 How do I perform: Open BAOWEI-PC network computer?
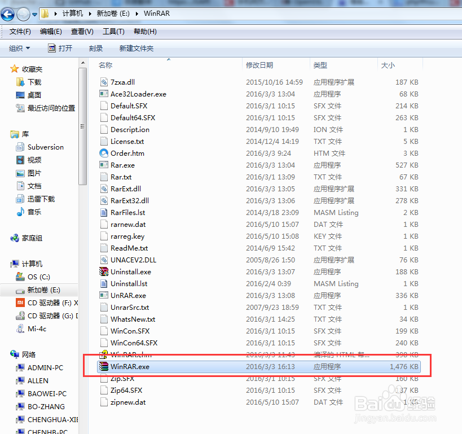click(42, 393)
